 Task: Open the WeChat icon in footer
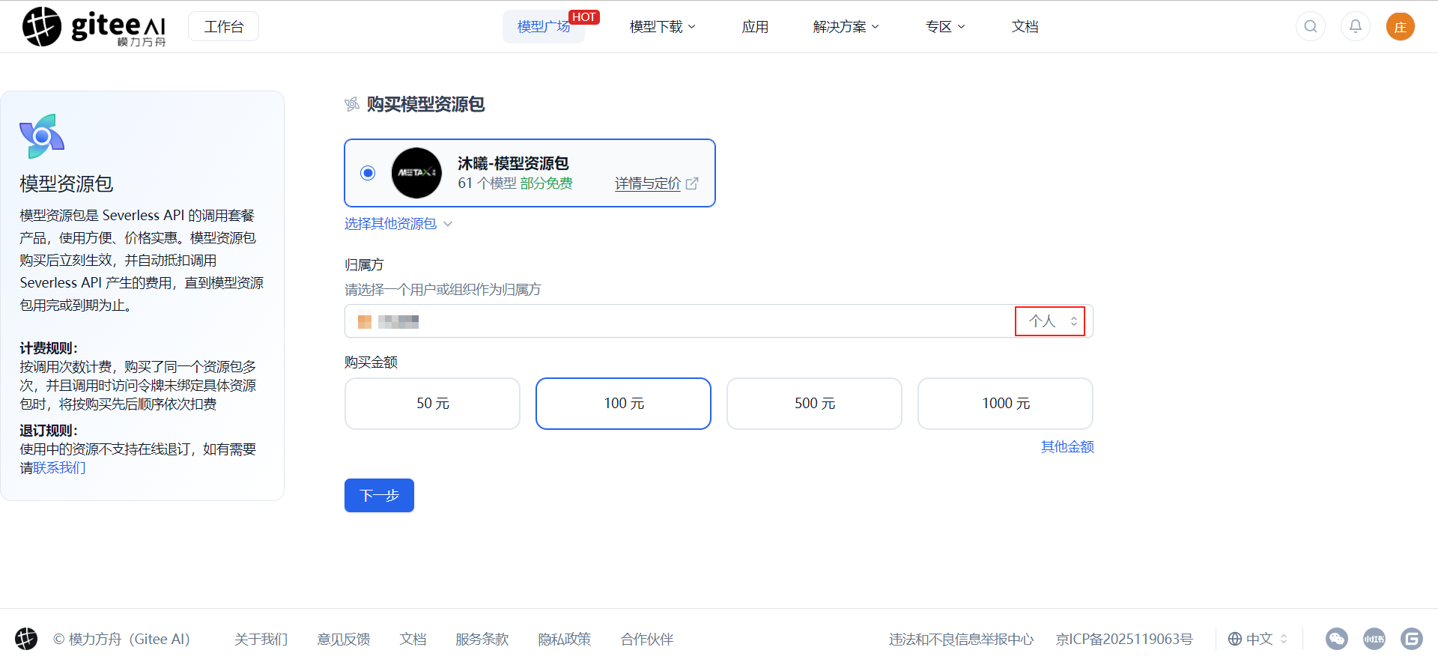[x=1337, y=639]
